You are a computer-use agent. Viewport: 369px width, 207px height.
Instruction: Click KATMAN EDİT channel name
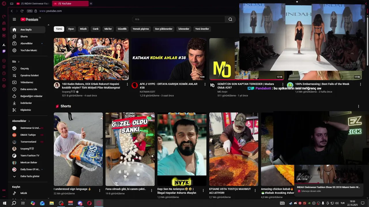pos(148,92)
